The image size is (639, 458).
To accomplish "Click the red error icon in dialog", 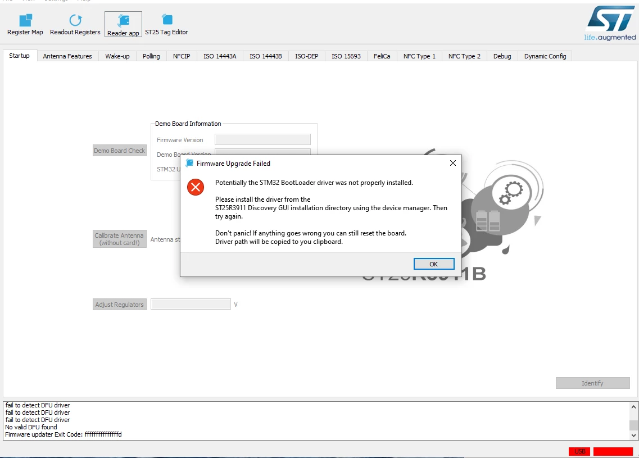I will (x=196, y=187).
